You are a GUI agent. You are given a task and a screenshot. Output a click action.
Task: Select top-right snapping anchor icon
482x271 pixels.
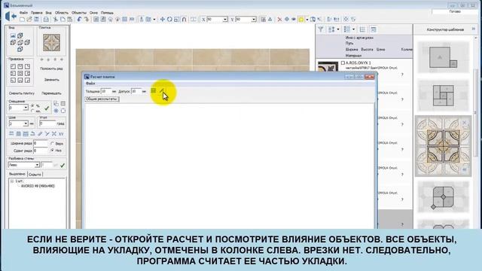[x=27, y=66]
